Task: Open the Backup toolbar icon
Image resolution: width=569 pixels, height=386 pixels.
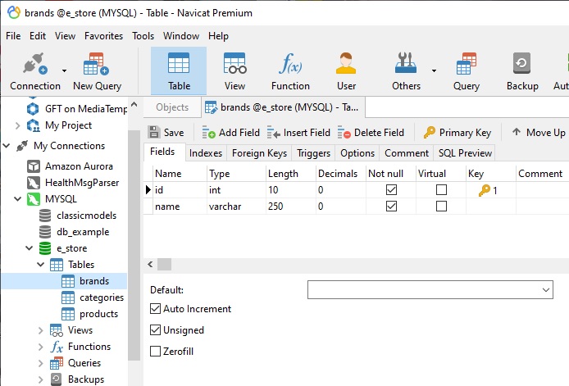Action: (522, 71)
